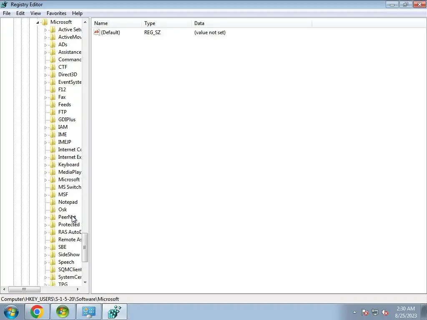This screenshot has width=427, height=320.
Task: Open the Help menu
Action: 77,13
